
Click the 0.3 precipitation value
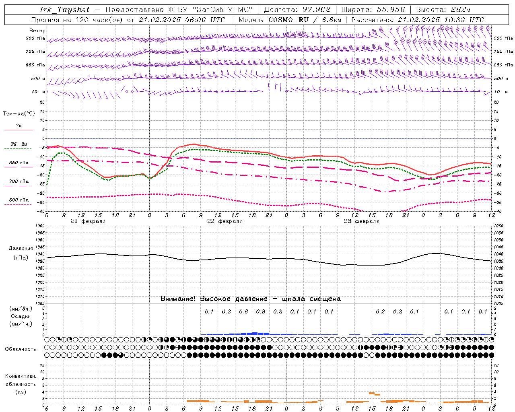227,311
